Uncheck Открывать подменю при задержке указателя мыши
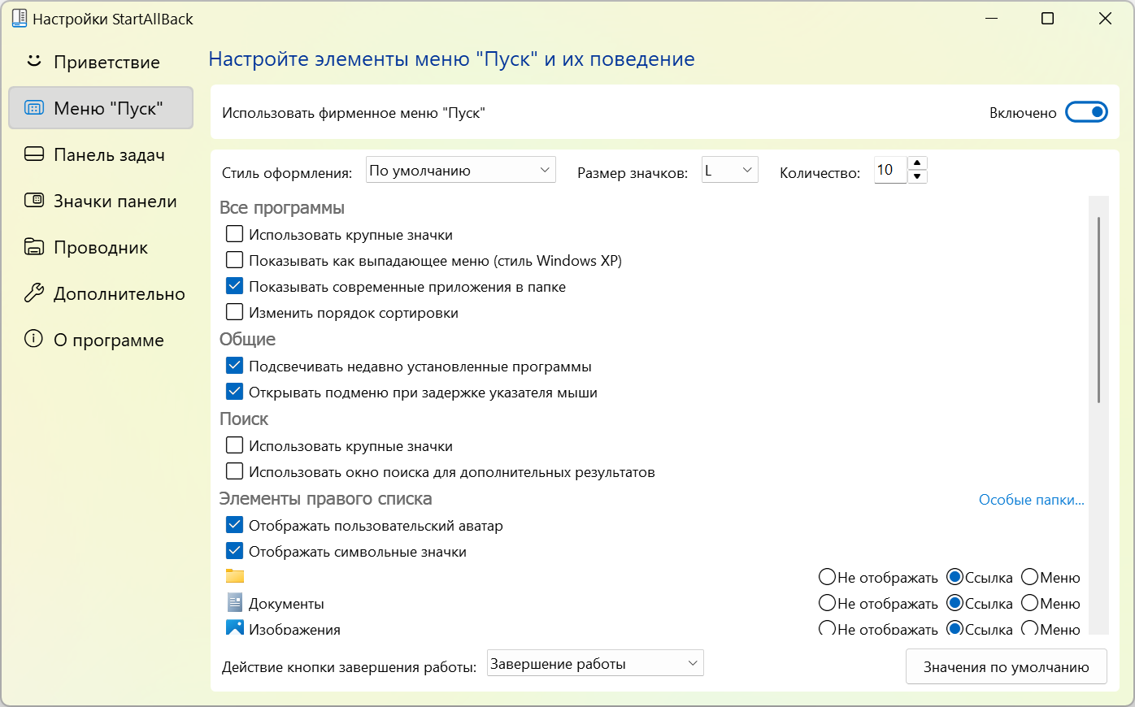This screenshot has width=1135, height=707. click(x=234, y=392)
